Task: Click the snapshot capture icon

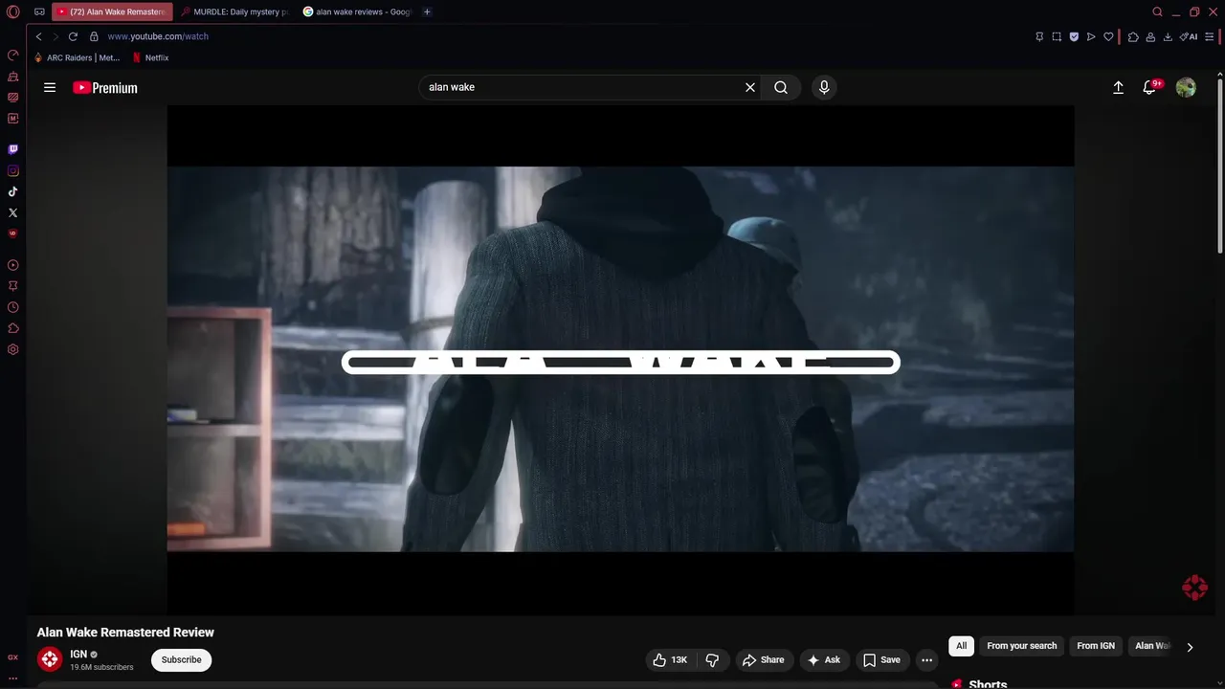Action: pyautogui.click(x=1057, y=36)
